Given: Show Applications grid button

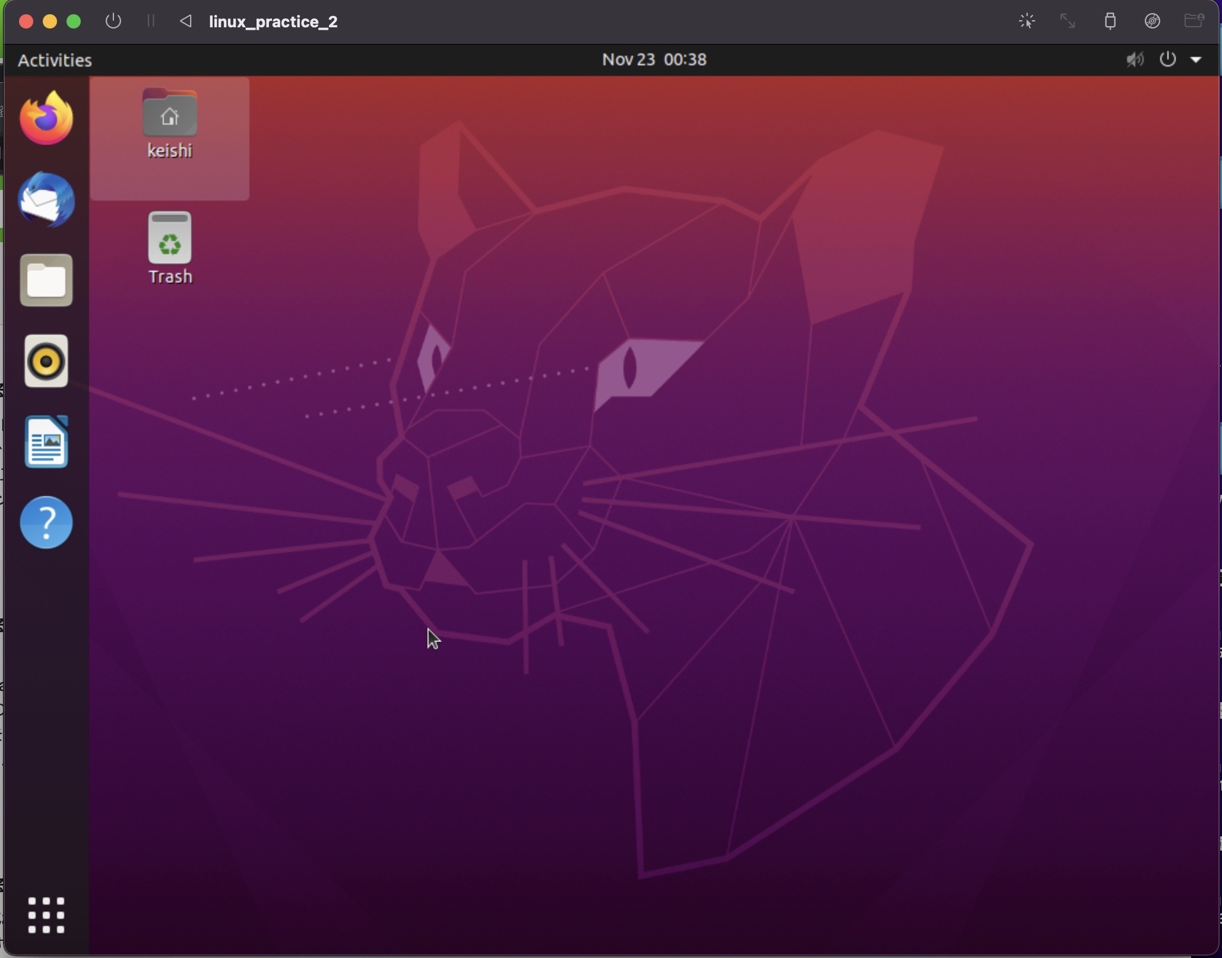Looking at the screenshot, I should 46,915.
